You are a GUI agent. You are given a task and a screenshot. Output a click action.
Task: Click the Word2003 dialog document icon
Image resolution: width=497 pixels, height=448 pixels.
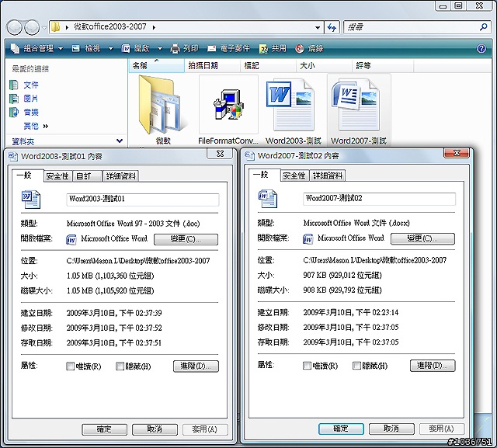[x=31, y=200]
